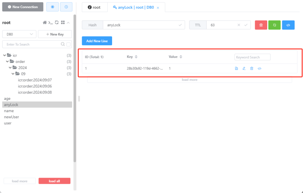Dump command with blue code button
Image resolution: width=303 pixels, height=193 pixels.
point(288,25)
